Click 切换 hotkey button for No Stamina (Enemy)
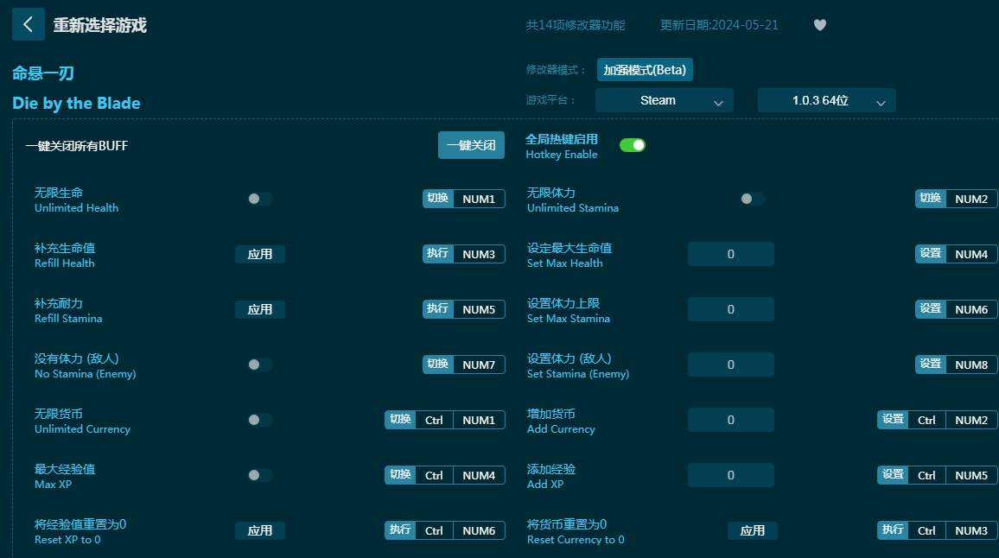This screenshot has height=558, width=999. 437,365
